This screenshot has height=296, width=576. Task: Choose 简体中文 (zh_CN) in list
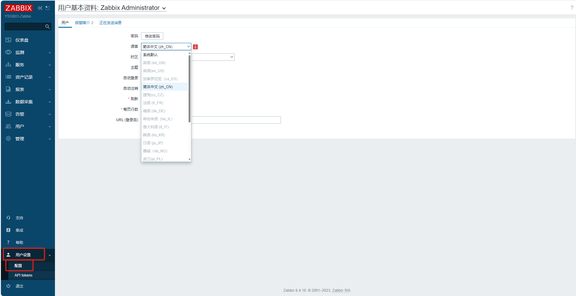click(x=165, y=87)
